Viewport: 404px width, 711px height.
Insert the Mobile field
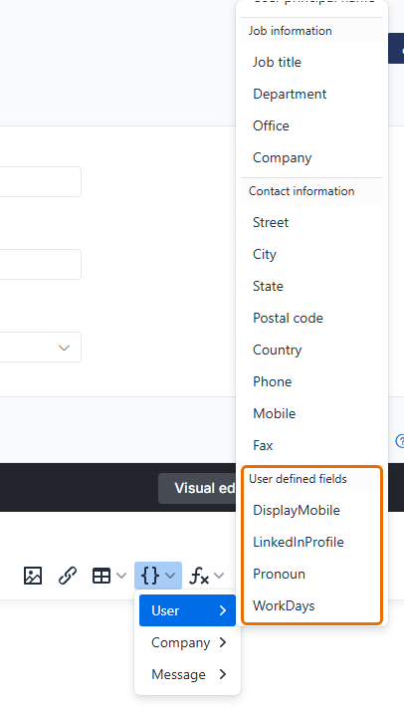point(312,413)
